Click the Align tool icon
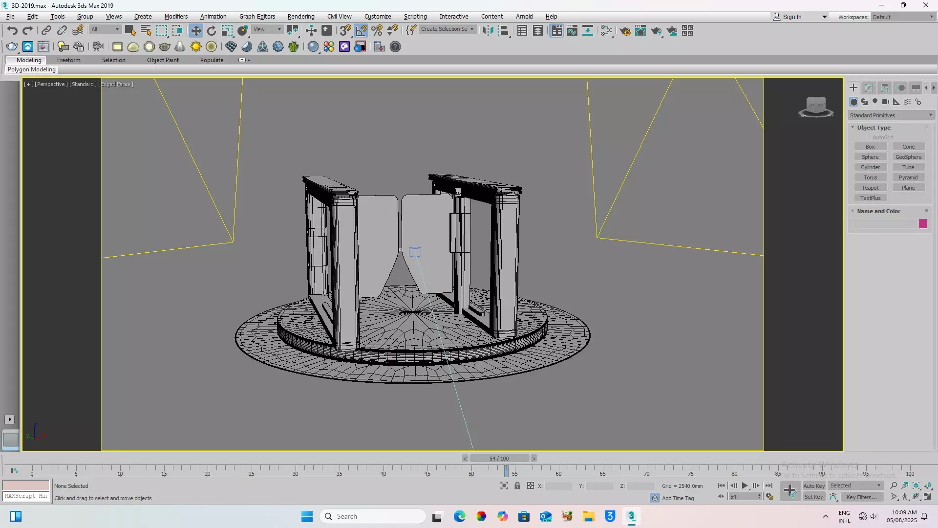938x528 pixels. 504,31
